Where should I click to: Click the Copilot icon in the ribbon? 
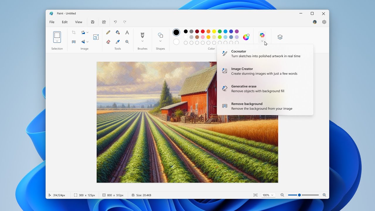pyautogui.click(x=262, y=35)
